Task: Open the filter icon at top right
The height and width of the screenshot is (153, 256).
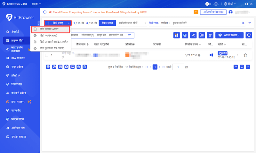Action: click(x=250, y=23)
